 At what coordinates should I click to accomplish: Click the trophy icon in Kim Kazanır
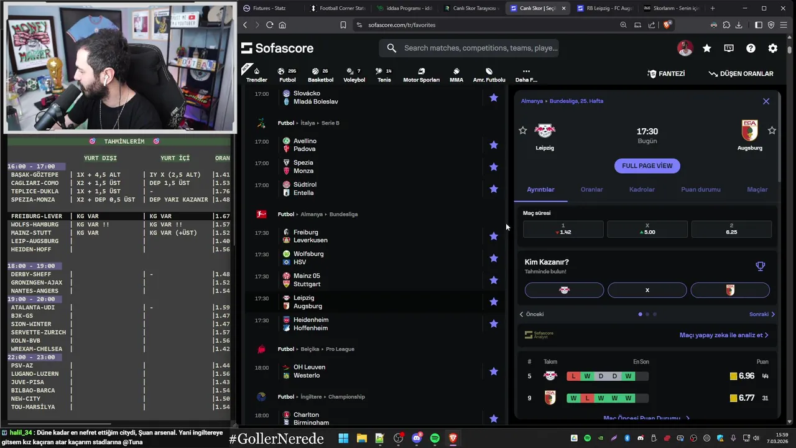point(760,266)
